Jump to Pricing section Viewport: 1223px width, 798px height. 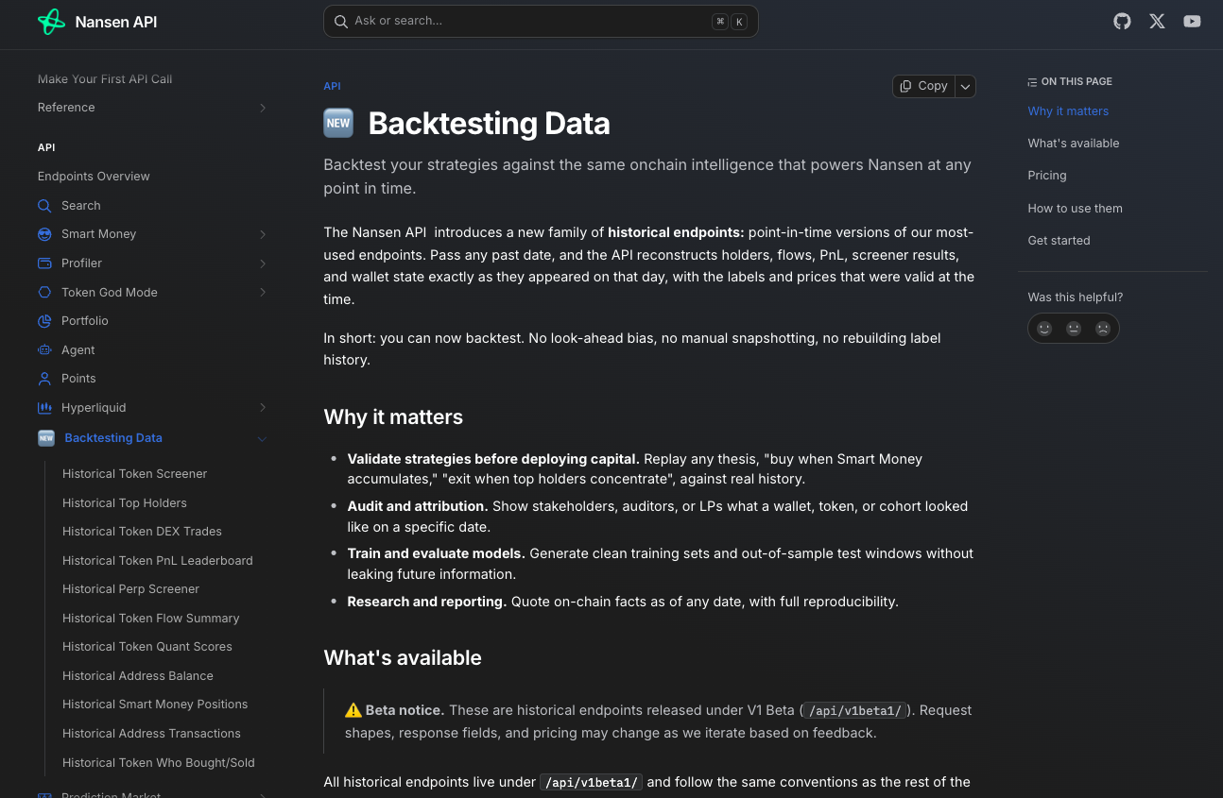pos(1047,176)
